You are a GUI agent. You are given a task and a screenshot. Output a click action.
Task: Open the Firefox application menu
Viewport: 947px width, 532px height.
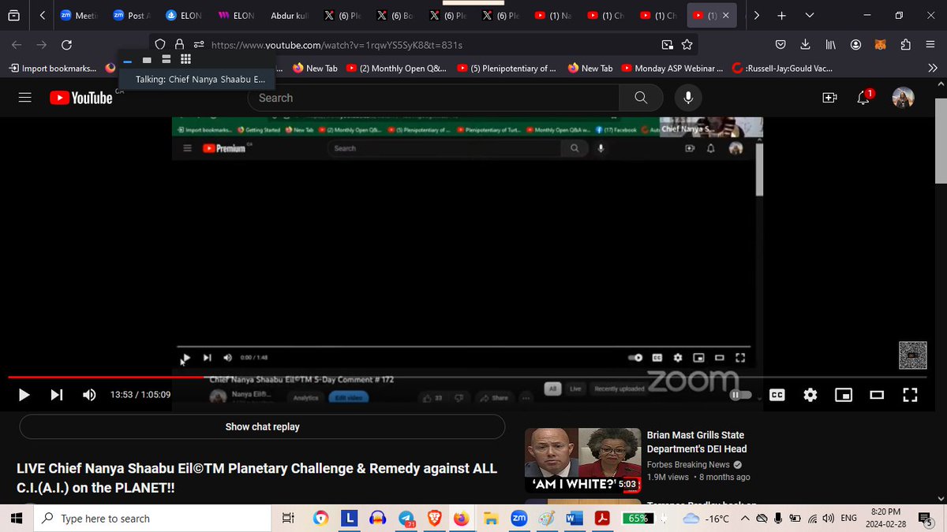(931, 45)
